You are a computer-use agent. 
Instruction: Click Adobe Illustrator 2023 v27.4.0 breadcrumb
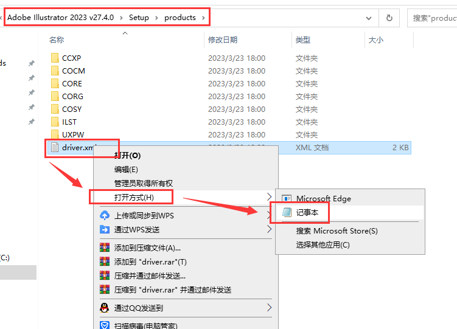click(x=61, y=18)
